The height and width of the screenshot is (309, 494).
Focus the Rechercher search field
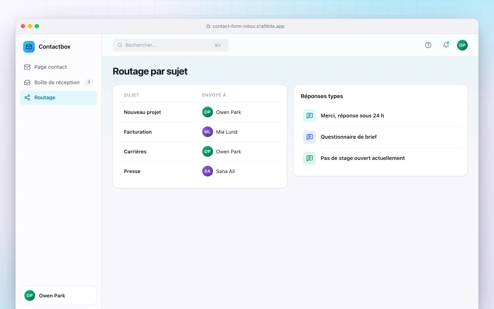click(171, 45)
